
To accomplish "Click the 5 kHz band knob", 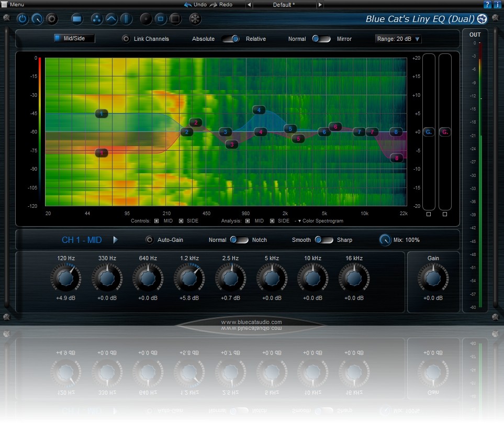I will [x=272, y=278].
